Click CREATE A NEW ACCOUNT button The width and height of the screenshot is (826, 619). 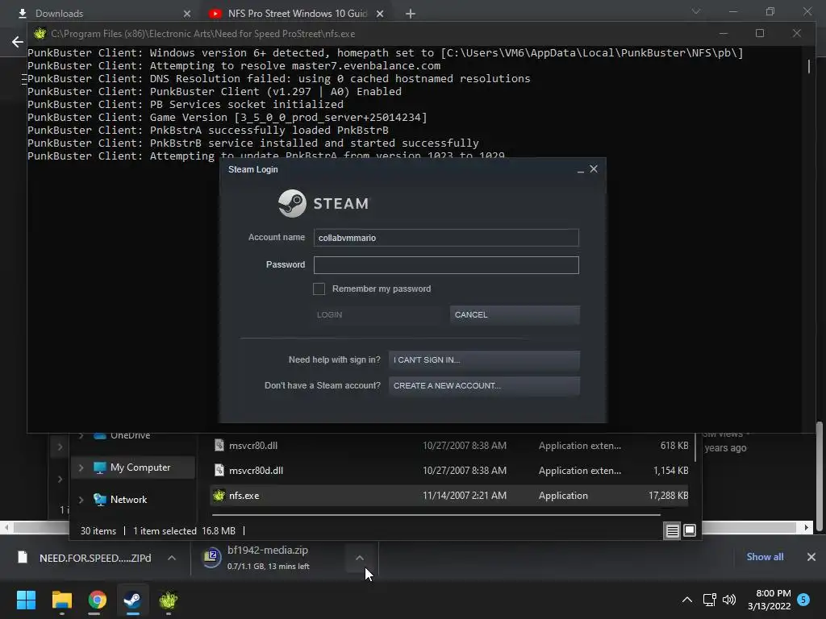(484, 385)
